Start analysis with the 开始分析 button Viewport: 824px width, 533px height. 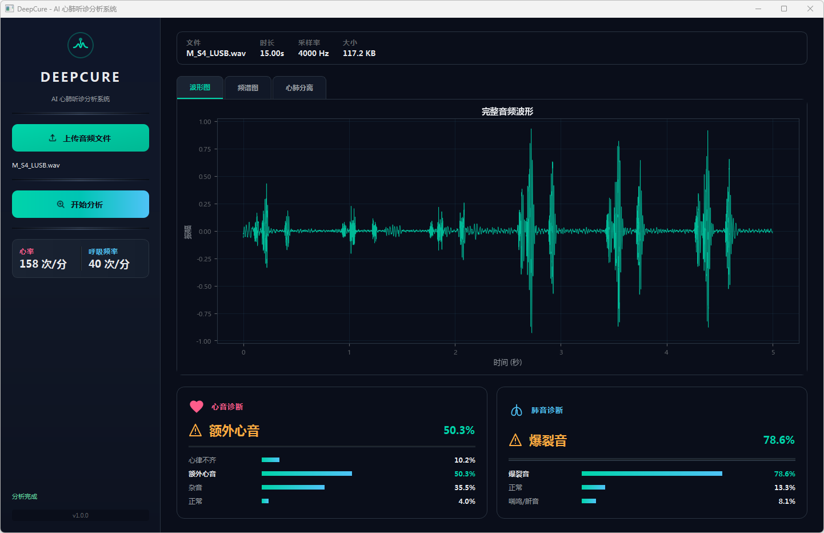(x=81, y=204)
